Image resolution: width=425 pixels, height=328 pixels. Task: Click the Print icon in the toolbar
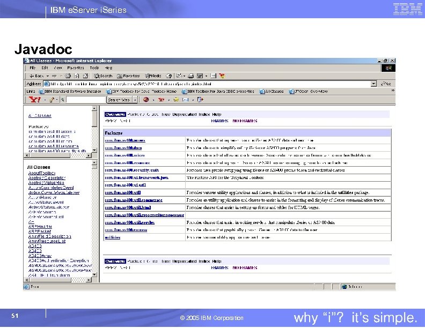(191, 76)
